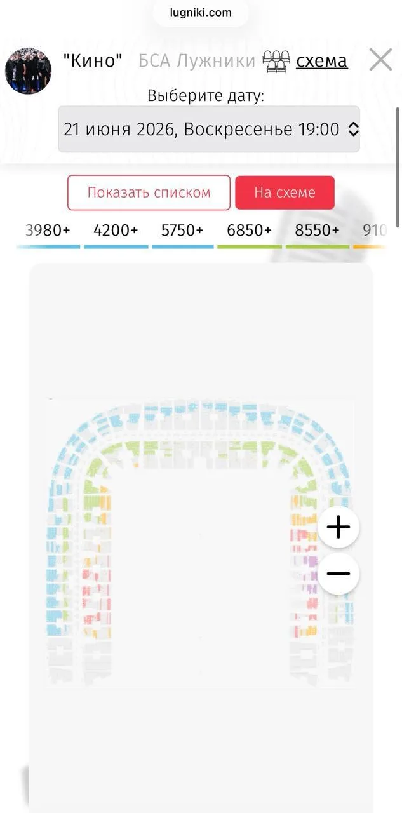Expand the date dropdown 21 июня 2026
The image size is (402, 813).
209,129
